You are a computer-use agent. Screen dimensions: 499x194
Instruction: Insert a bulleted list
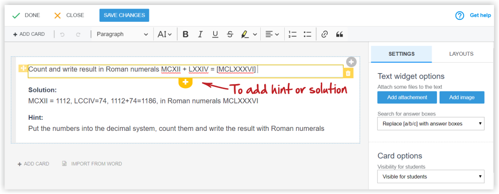click(x=307, y=34)
